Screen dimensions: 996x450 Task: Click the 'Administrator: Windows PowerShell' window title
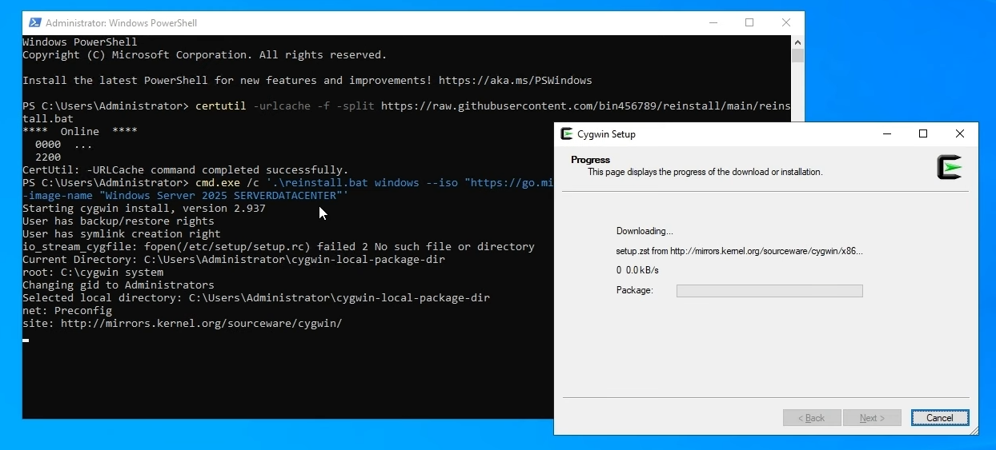coord(122,23)
